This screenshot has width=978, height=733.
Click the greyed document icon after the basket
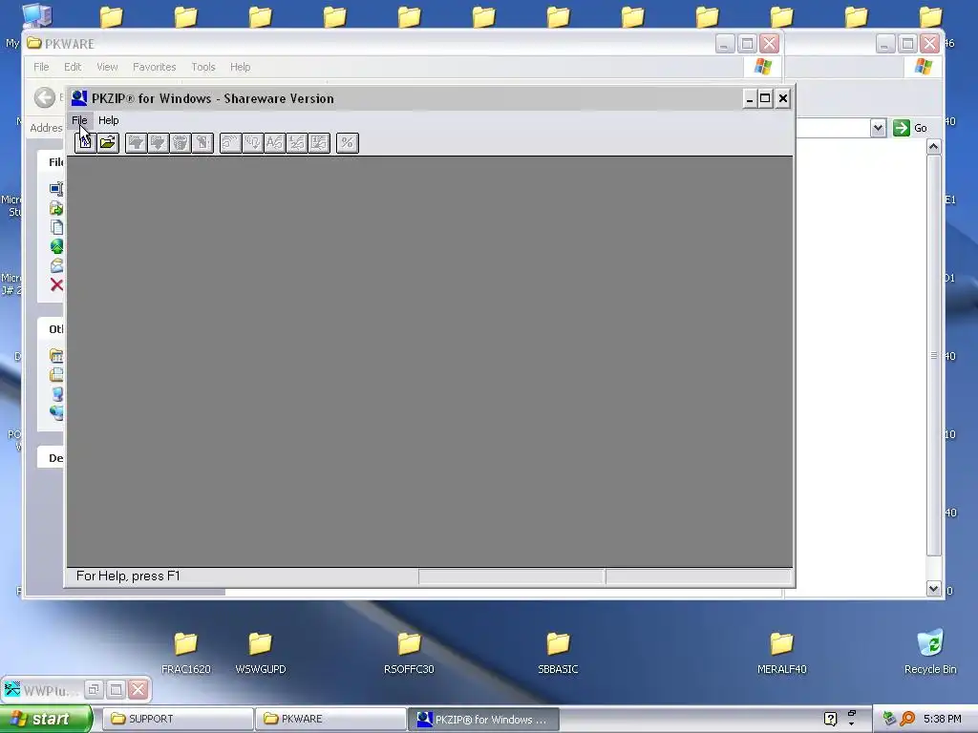tap(202, 143)
